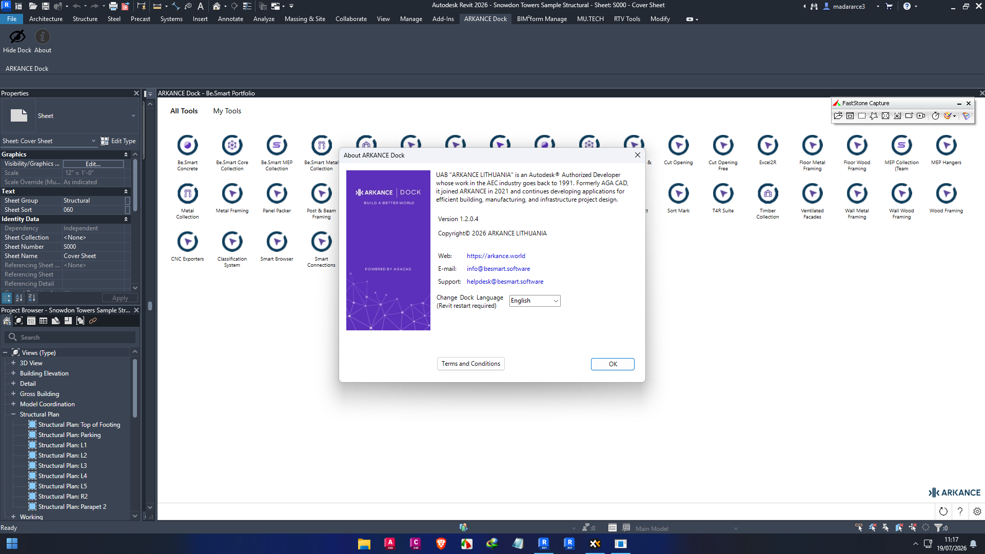Viewport: 985px width, 554px height.
Task: Collapse the Graphics properties section
Action: [x=126, y=154]
